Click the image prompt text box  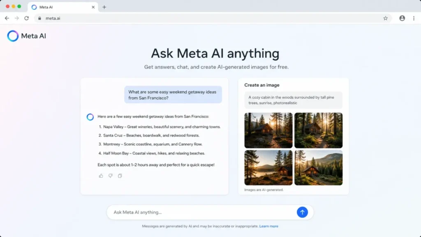293,100
